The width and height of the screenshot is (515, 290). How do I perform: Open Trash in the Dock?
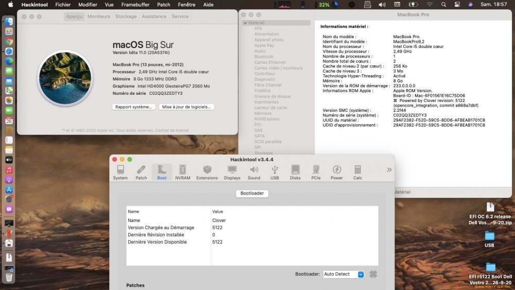9,277
